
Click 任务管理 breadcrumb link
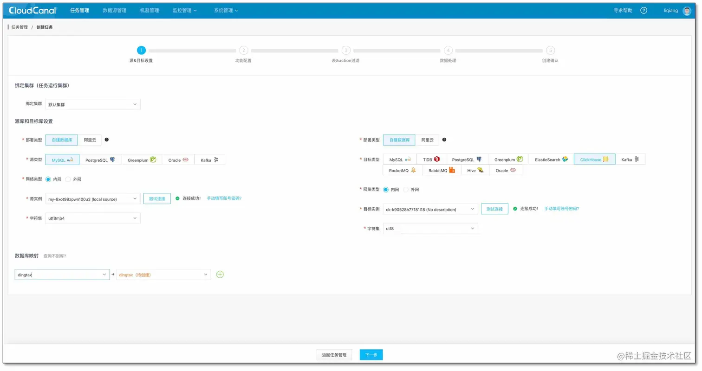tap(19, 27)
